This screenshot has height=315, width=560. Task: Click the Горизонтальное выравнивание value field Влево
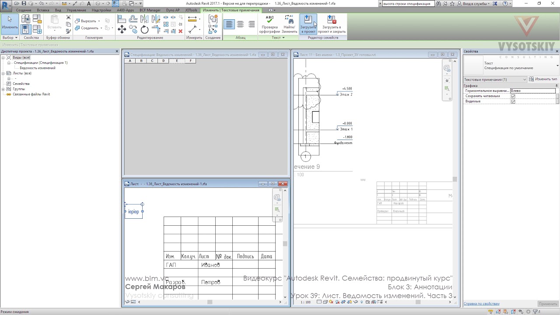pos(533,91)
